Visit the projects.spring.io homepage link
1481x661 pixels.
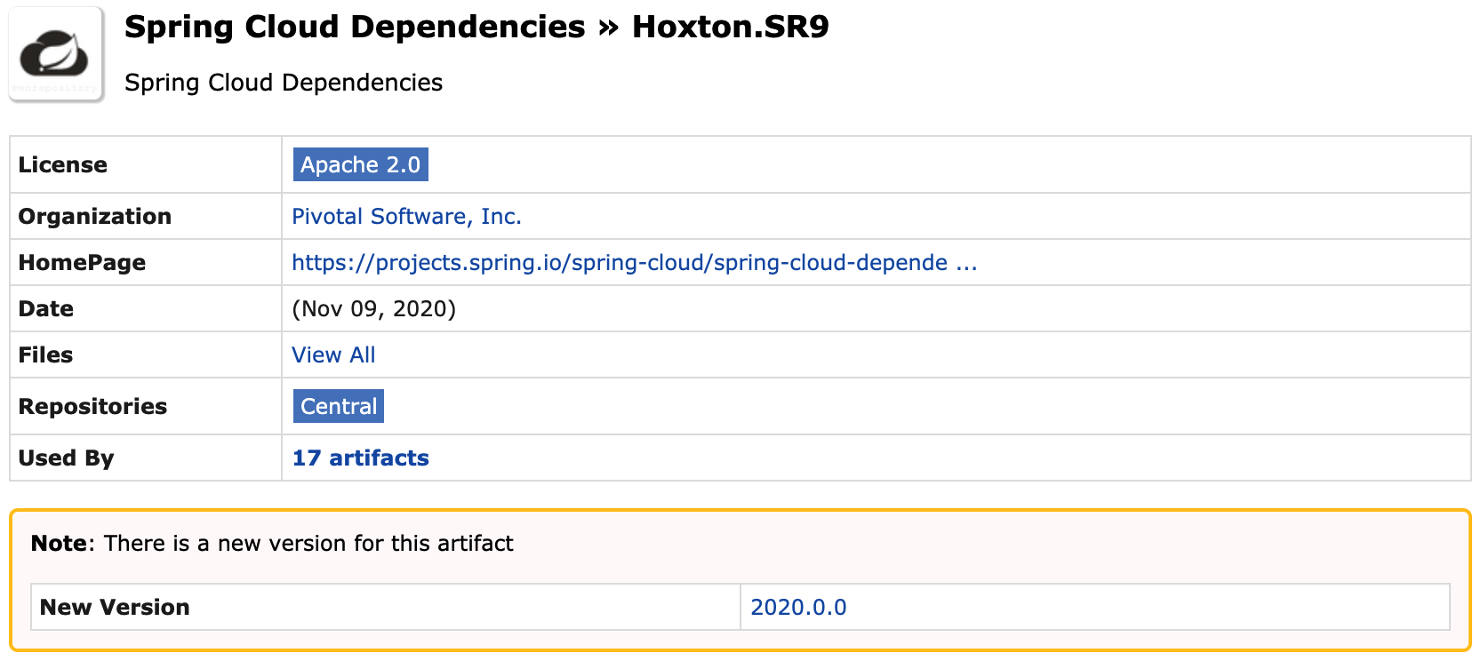coord(634,262)
